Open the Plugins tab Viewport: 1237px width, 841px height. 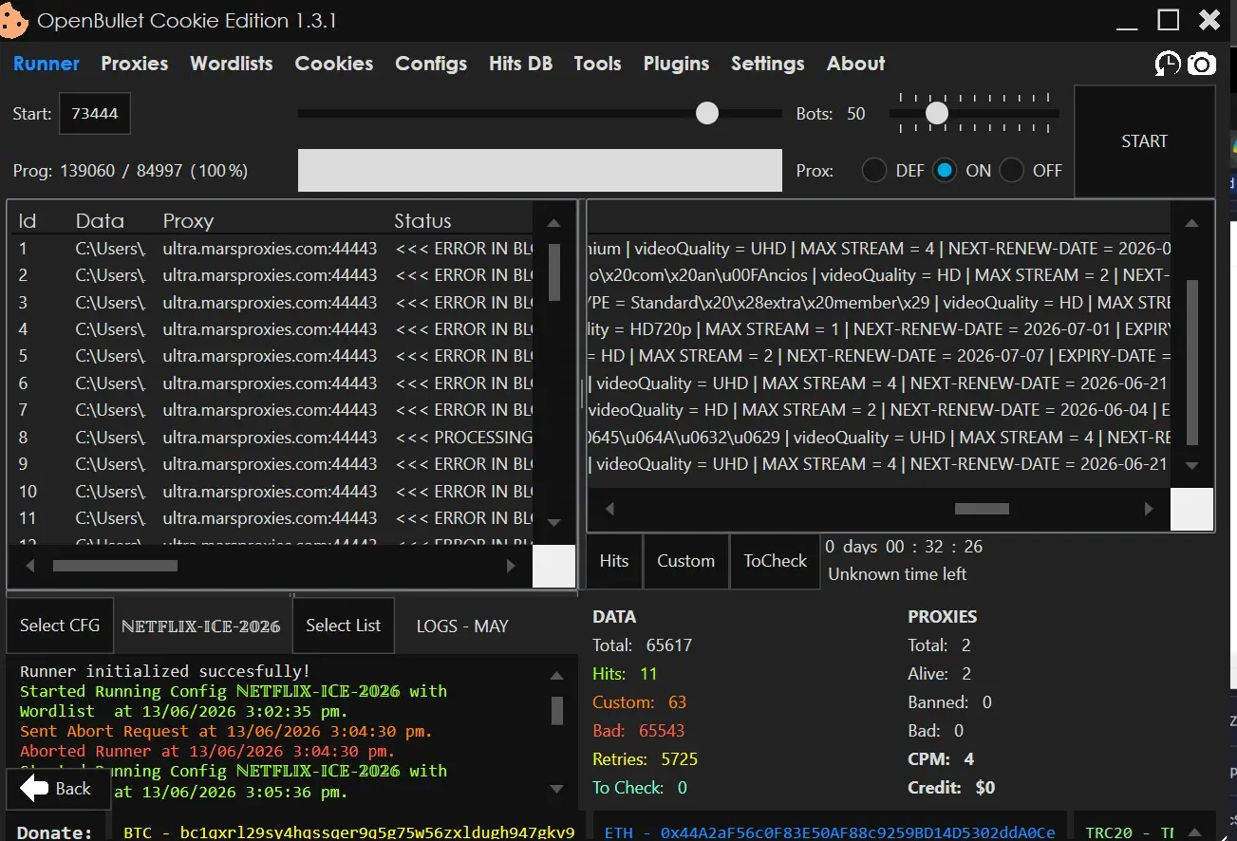click(x=676, y=64)
